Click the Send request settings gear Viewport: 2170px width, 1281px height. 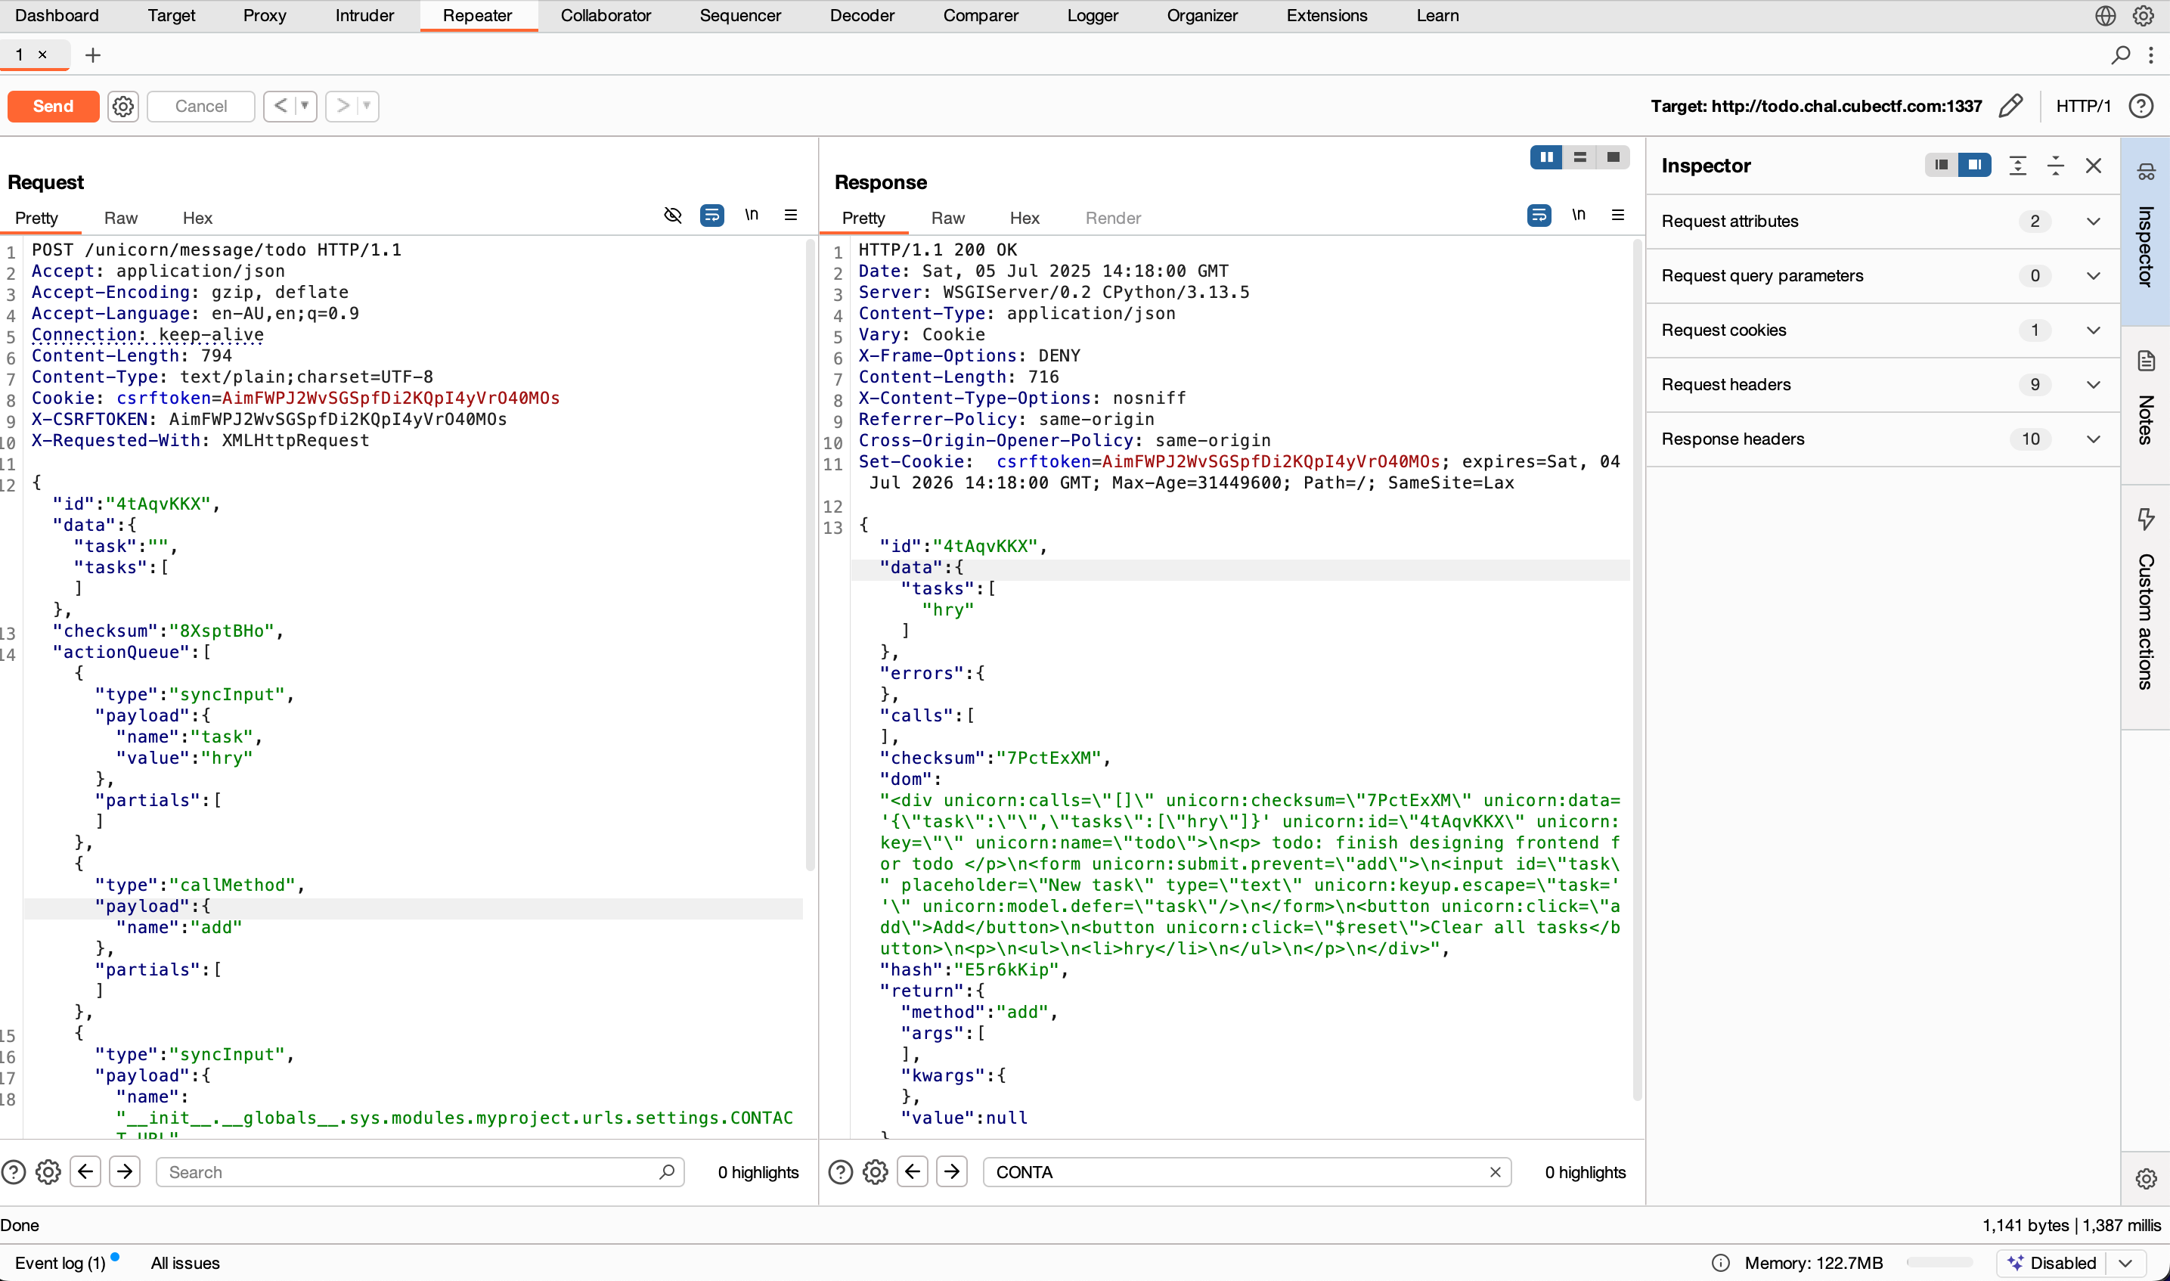pyautogui.click(x=123, y=106)
